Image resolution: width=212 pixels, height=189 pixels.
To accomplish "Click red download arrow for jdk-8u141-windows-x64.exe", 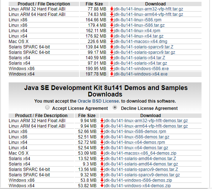I will 112,74.
